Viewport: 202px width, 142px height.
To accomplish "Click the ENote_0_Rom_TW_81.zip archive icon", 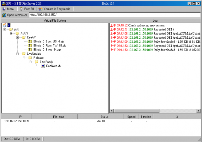I will pos(30,46).
